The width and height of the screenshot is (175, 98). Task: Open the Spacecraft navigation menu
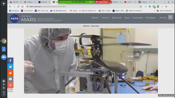(116, 18)
